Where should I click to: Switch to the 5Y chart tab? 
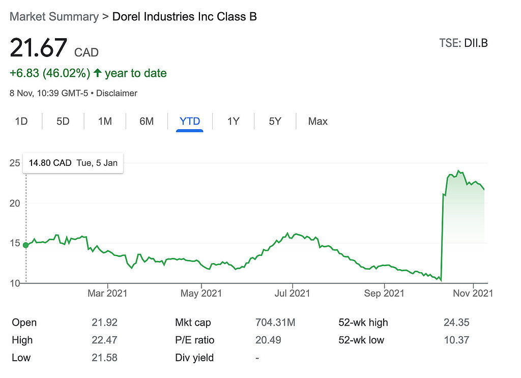275,121
